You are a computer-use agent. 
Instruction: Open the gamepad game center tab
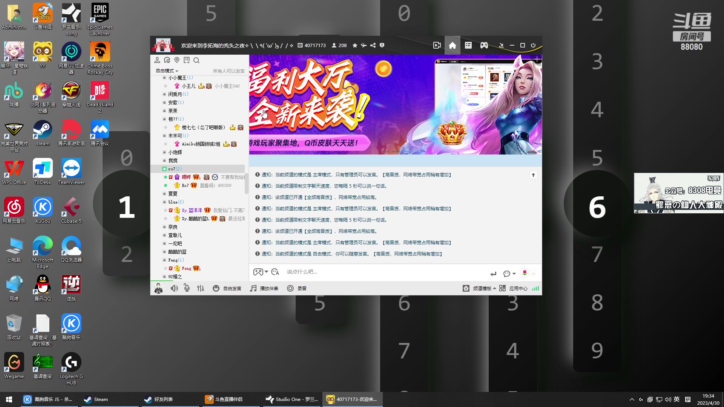point(484,45)
